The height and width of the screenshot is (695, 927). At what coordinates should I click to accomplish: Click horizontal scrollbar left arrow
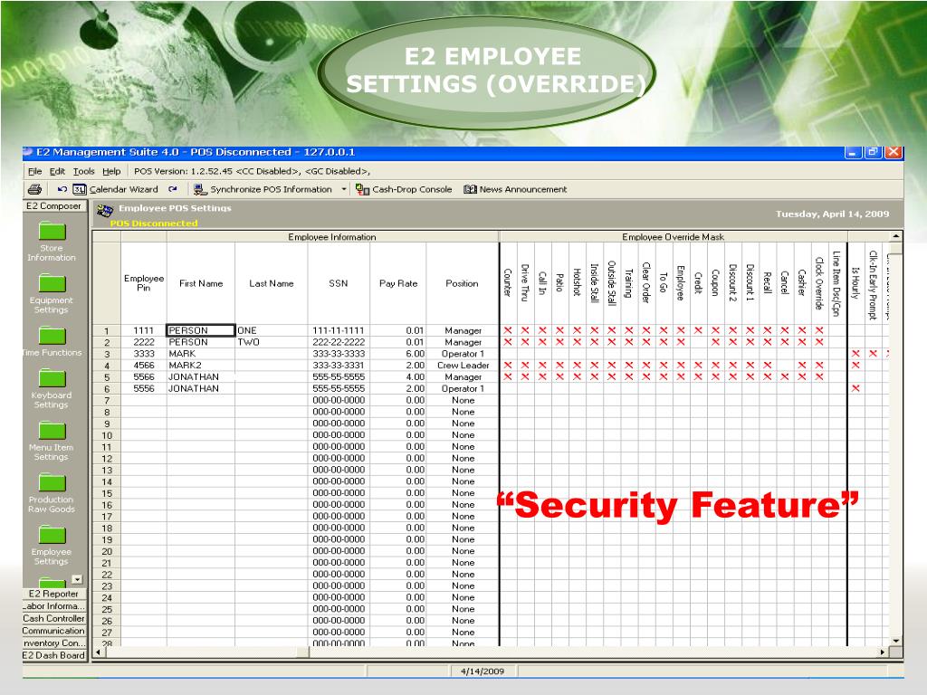pos(99,652)
